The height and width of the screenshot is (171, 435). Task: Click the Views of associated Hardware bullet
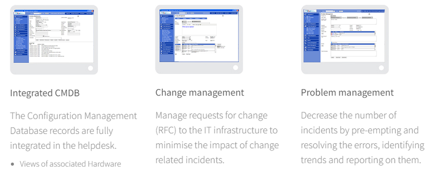tap(70, 164)
